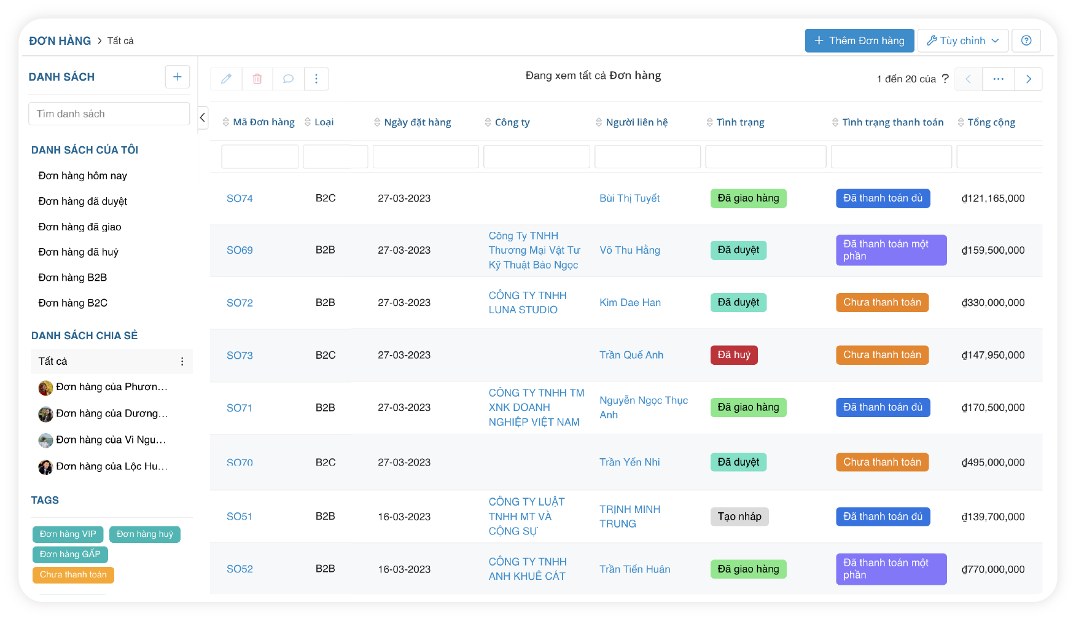Viewport: 1076px width, 621px height.
Task: Click the trash delete icon
Action: tap(257, 79)
